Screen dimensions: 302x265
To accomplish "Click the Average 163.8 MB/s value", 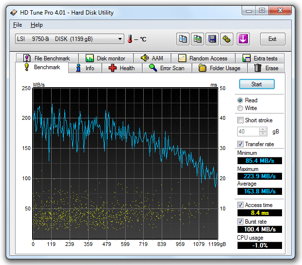I will click(x=260, y=191).
